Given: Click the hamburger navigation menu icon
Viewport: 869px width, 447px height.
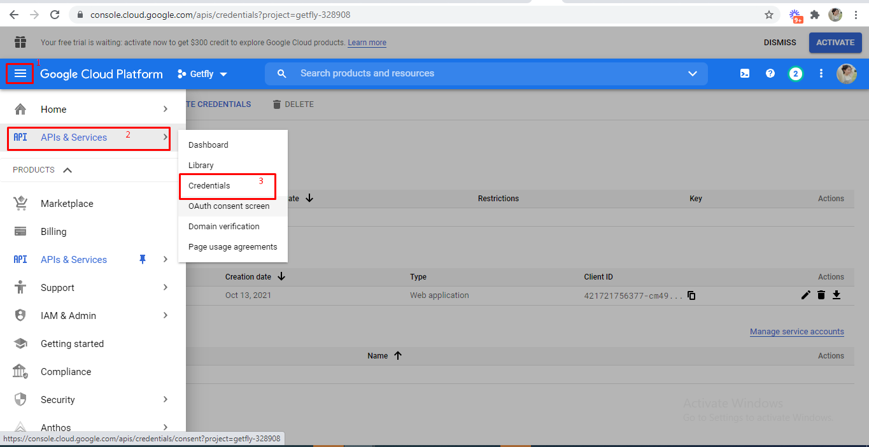Looking at the screenshot, I should click(x=20, y=74).
